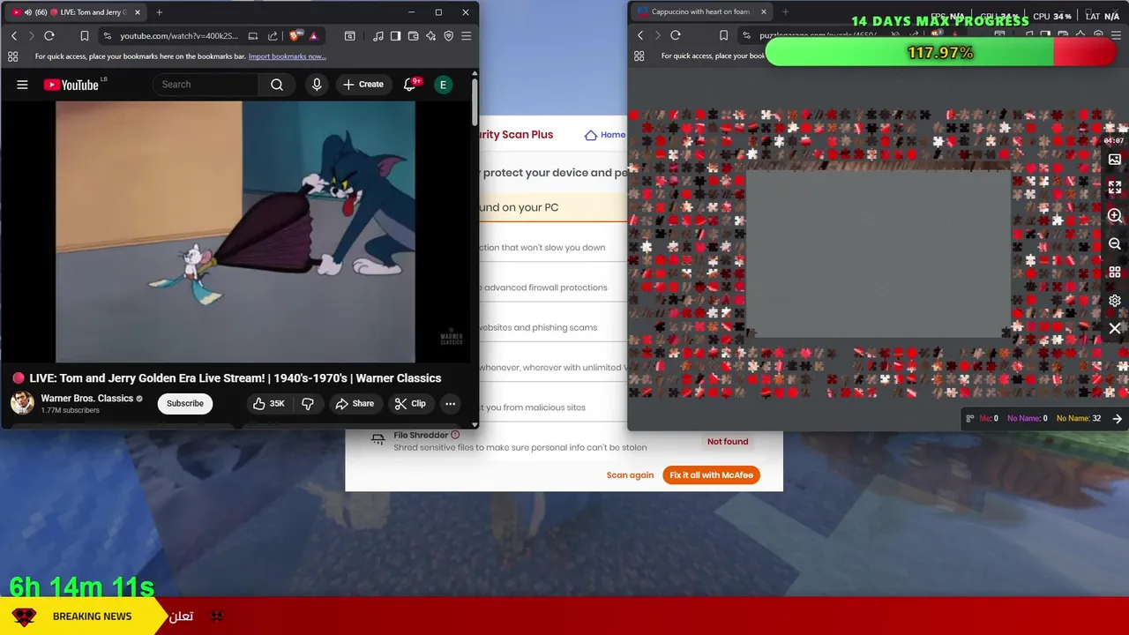The height and width of the screenshot is (635, 1129).
Task: Click the YouTube search magnifier button
Action: (277, 85)
